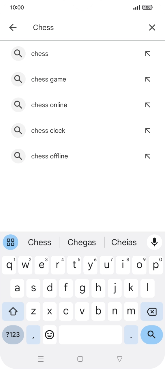Tap the back arrow to leave search
This screenshot has height=369, width=165.
(13, 27)
